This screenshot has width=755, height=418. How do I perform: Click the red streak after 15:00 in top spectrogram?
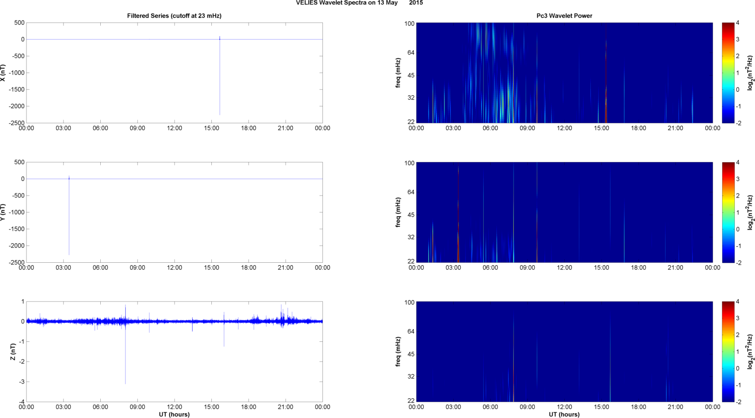pos(606,74)
